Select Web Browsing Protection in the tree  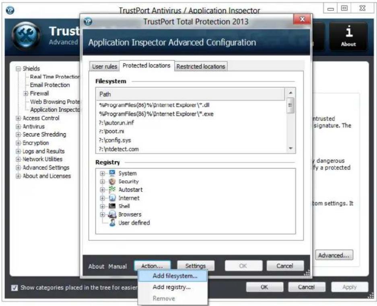point(55,102)
